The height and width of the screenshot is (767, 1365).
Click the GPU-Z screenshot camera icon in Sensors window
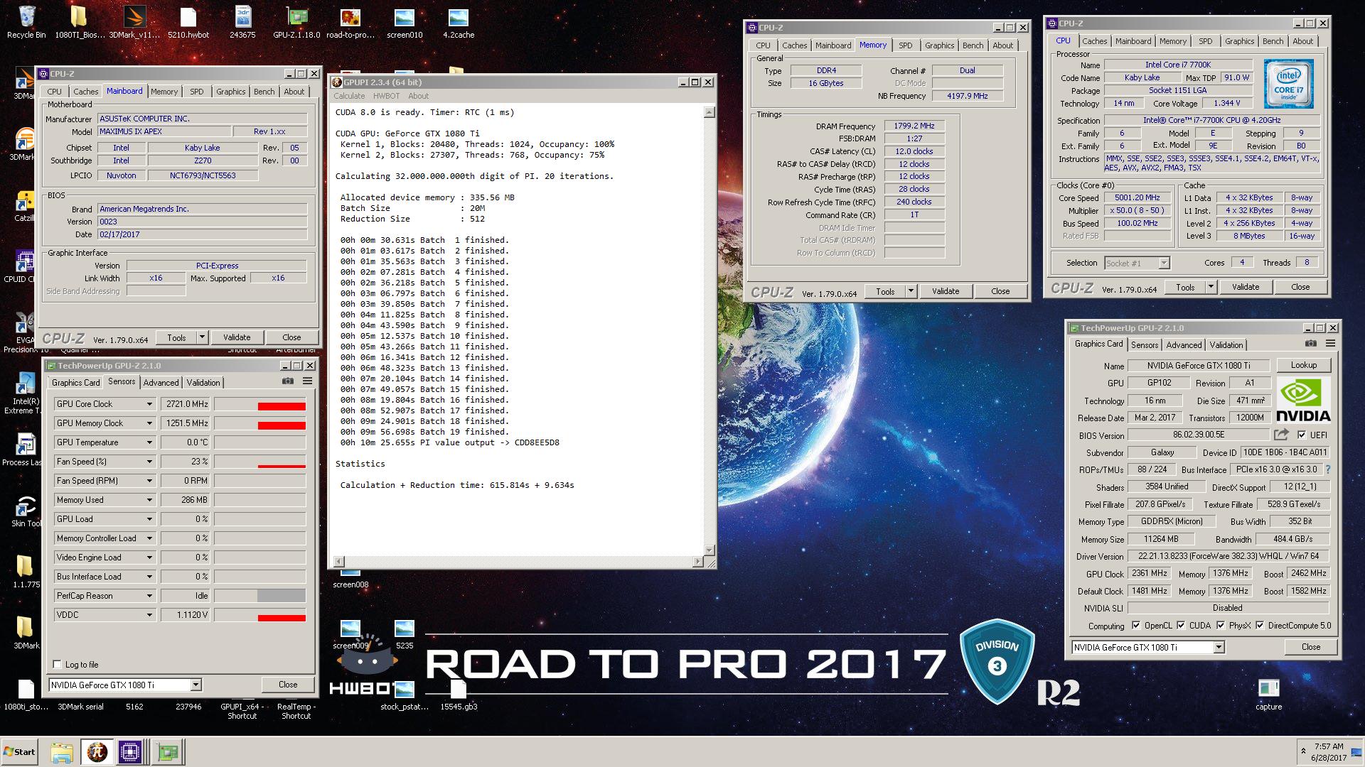(288, 381)
